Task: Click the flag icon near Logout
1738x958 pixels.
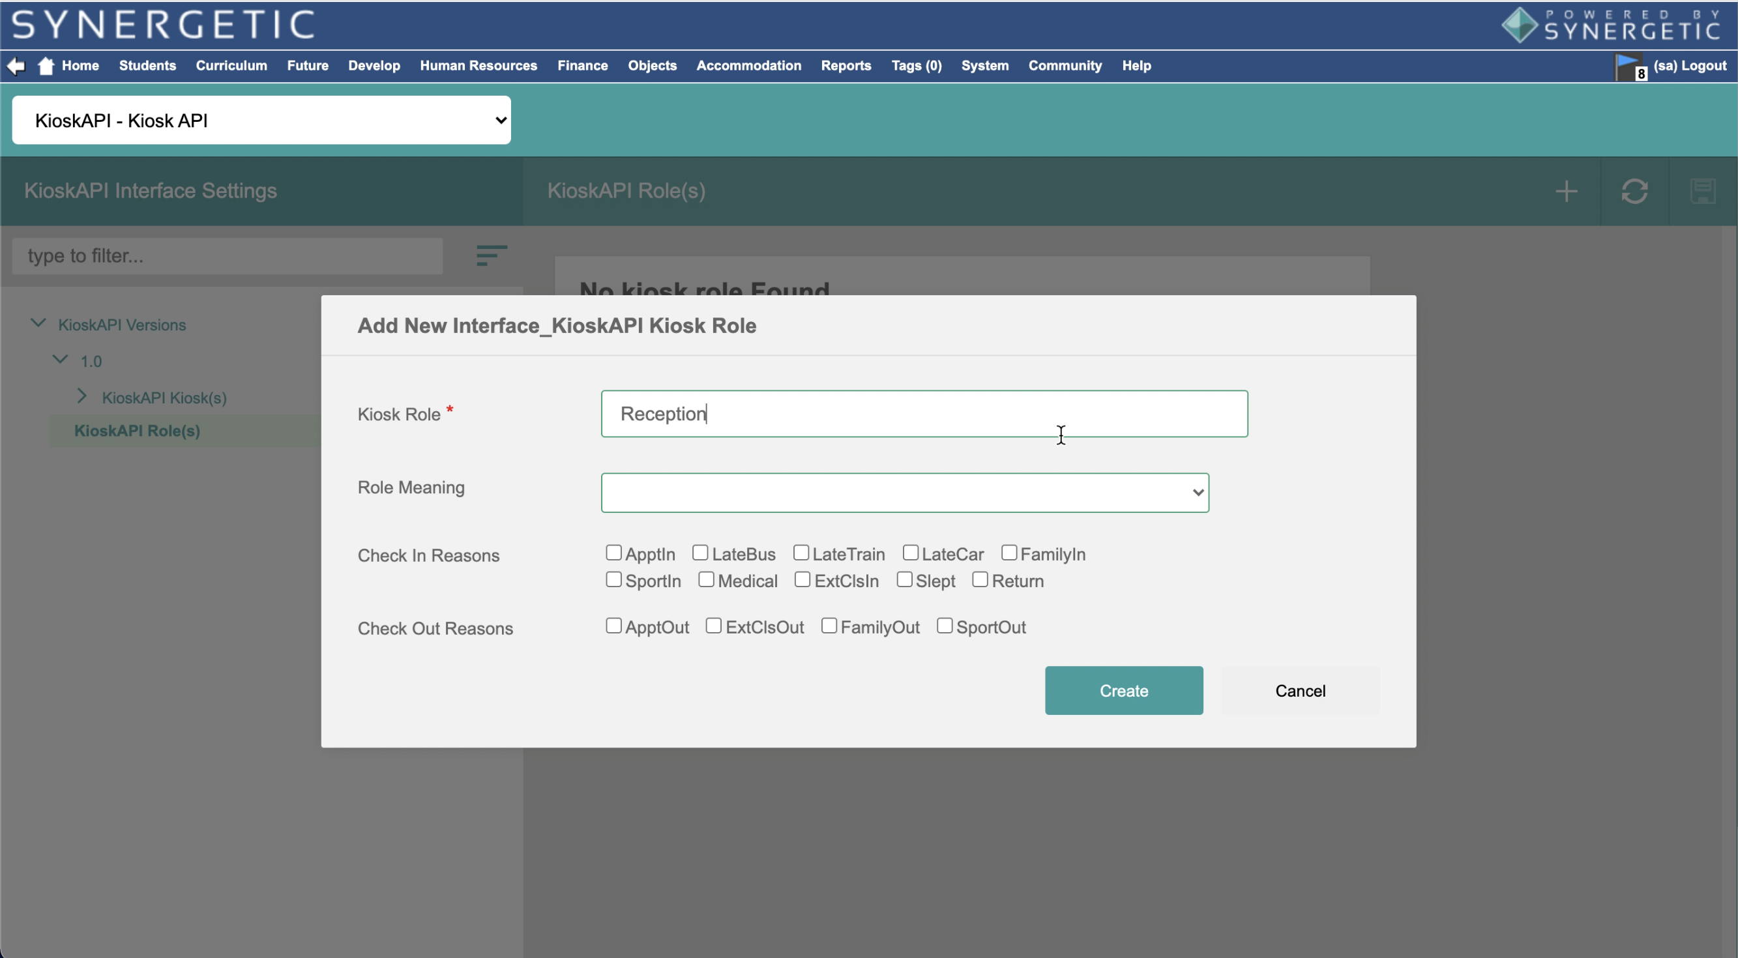Action: coord(1627,65)
